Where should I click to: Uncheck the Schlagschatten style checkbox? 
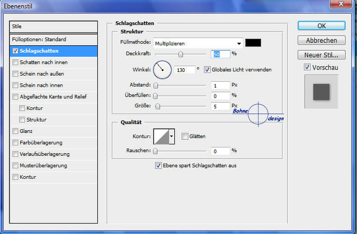(16, 51)
